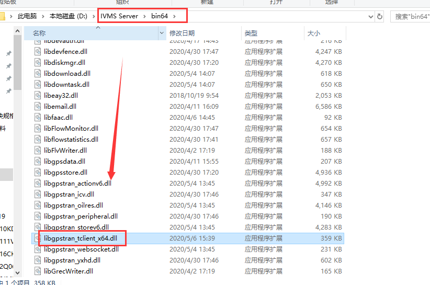Screen dimensions: 430x285
Task: Click the 165 KB size cell
Action: tap(331, 271)
